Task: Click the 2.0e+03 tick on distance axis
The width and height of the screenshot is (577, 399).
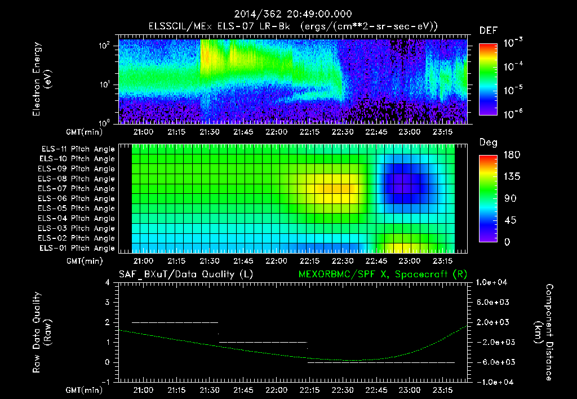Action: tap(492, 322)
